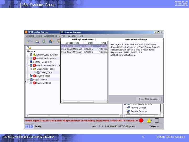This screenshot has height=142, width=189.
Task: Click the user administration people toolbar icon
Action: (x=44, y=42)
